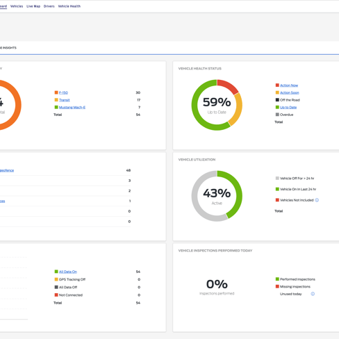339x339 pixels.
Task: Click the F-150 count value 30
Action: point(138,92)
